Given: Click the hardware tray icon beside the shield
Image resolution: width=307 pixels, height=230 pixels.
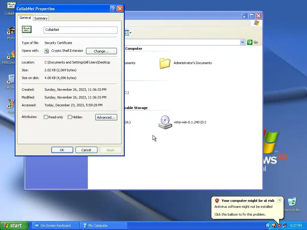Looking at the screenshot, I should click(274, 226).
